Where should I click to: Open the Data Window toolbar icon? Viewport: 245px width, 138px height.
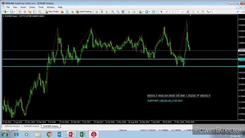coord(24,12)
